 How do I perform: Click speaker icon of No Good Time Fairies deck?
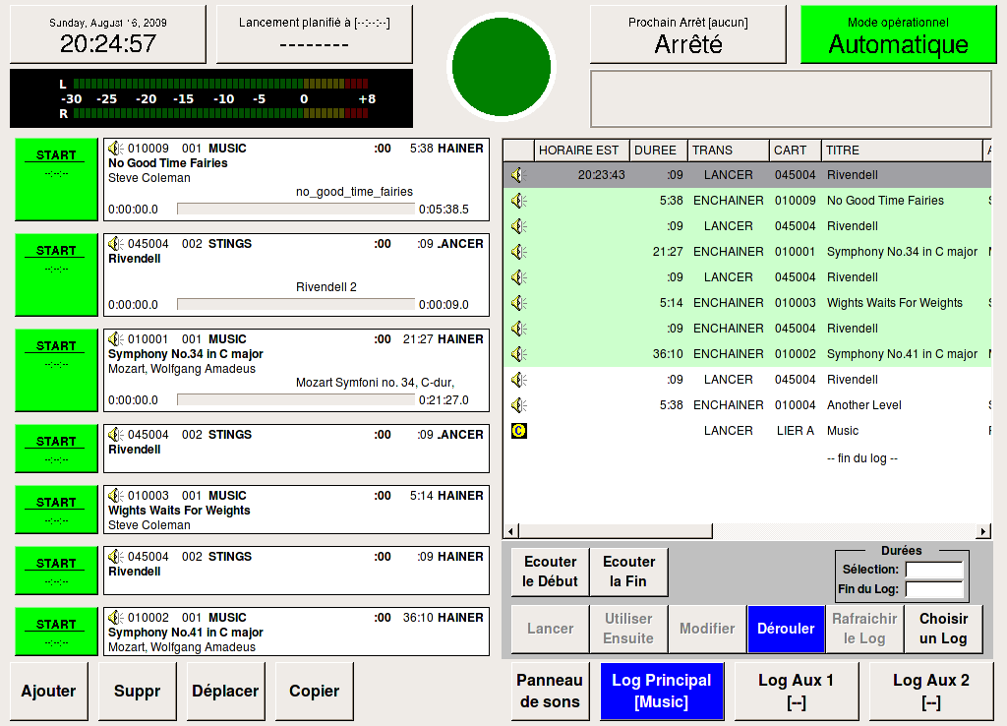coord(116,149)
